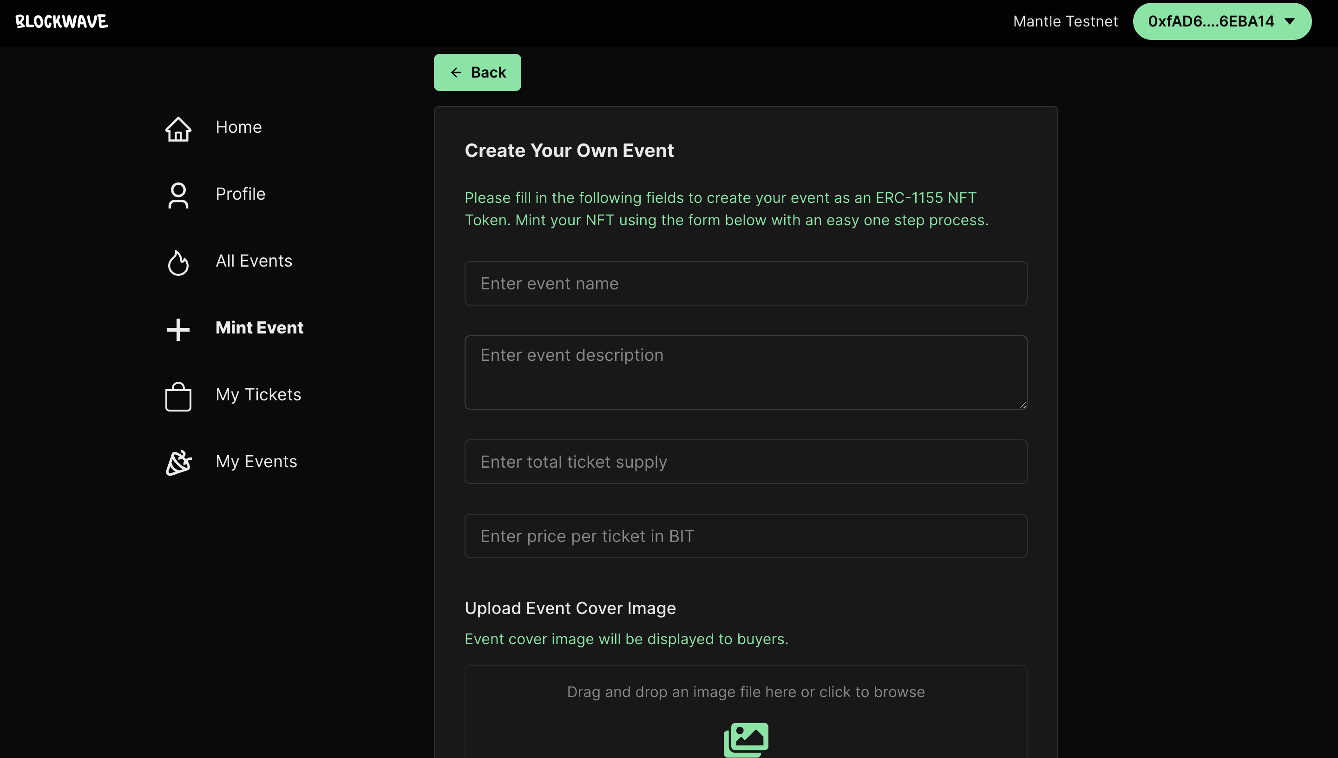Focus the event name input field

pyautogui.click(x=746, y=283)
